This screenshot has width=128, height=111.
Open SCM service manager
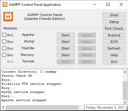[114, 42]
